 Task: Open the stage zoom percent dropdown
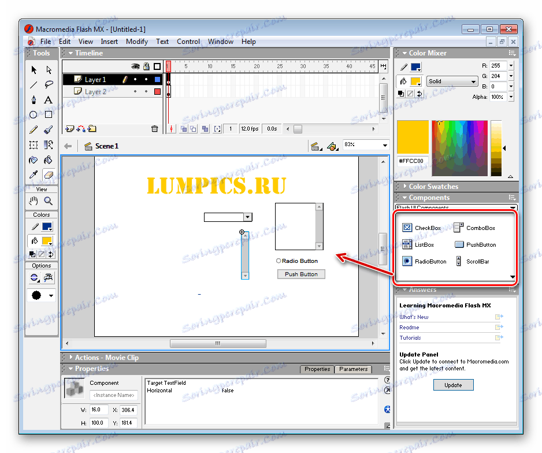point(385,145)
